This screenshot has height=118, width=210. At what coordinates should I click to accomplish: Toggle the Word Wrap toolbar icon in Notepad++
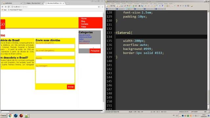pos(157,6)
